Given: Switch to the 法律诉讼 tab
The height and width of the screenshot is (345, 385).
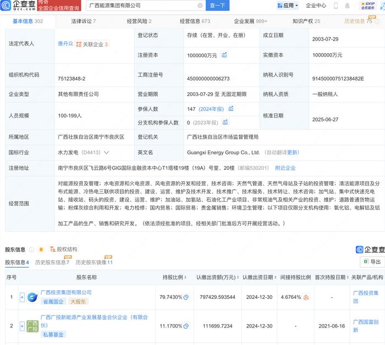Looking at the screenshot, I should (x=84, y=21).
